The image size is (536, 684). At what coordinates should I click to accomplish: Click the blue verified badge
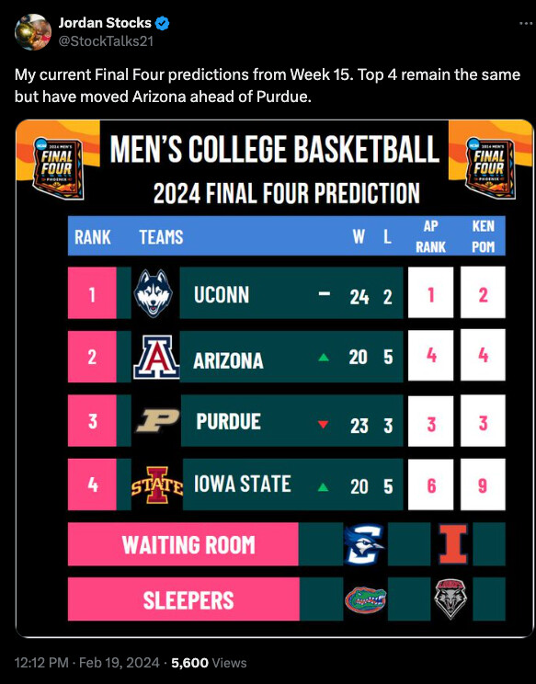click(163, 23)
